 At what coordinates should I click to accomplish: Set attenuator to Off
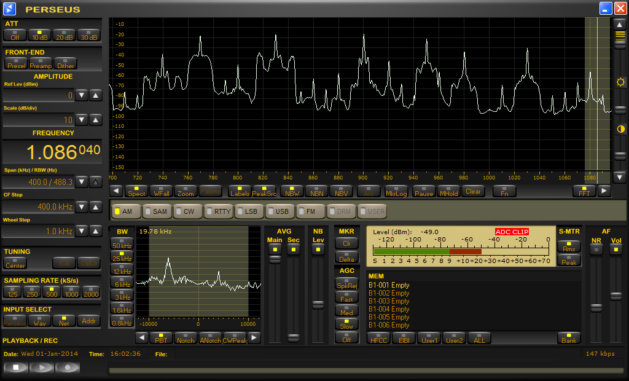(x=15, y=35)
